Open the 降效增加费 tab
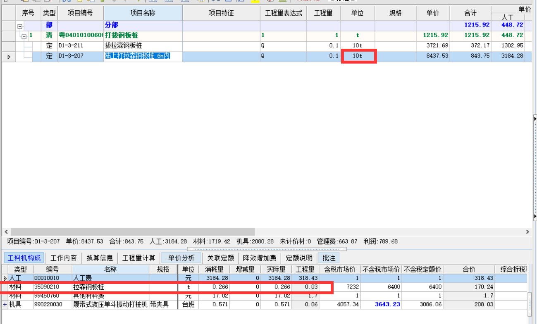The image size is (537, 324). click(260, 258)
